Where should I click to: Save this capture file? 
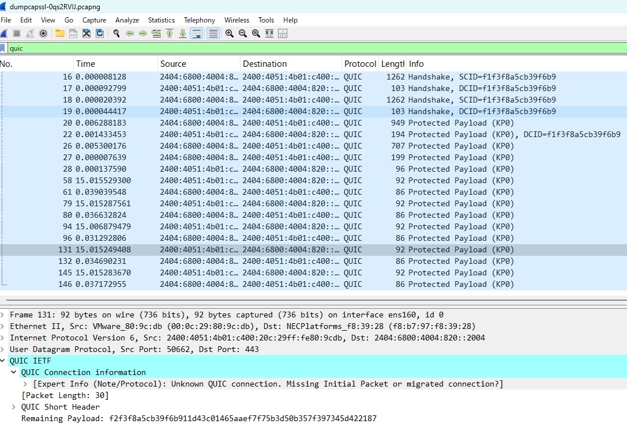(x=73, y=33)
